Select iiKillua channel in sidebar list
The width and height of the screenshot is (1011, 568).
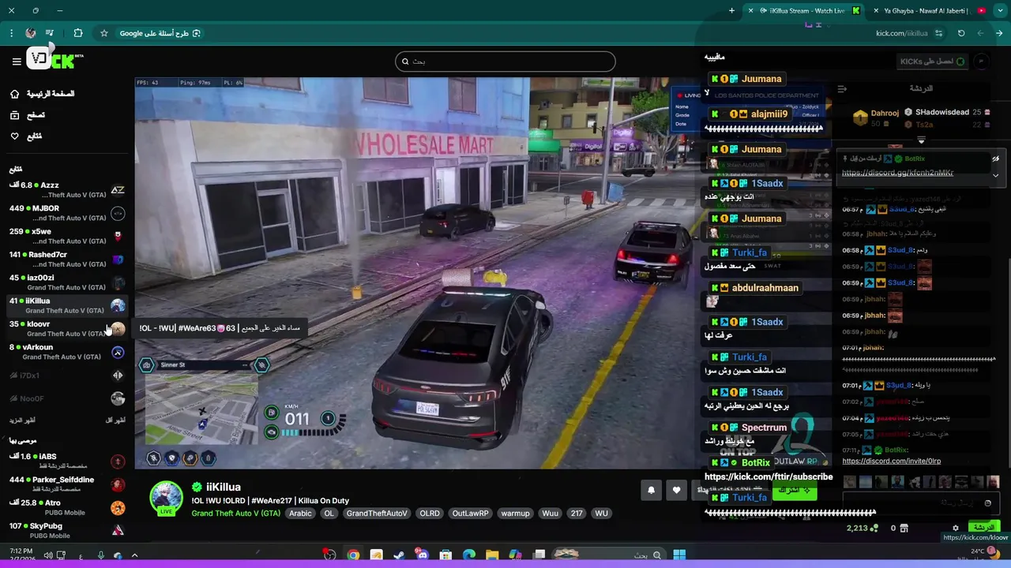click(66, 305)
